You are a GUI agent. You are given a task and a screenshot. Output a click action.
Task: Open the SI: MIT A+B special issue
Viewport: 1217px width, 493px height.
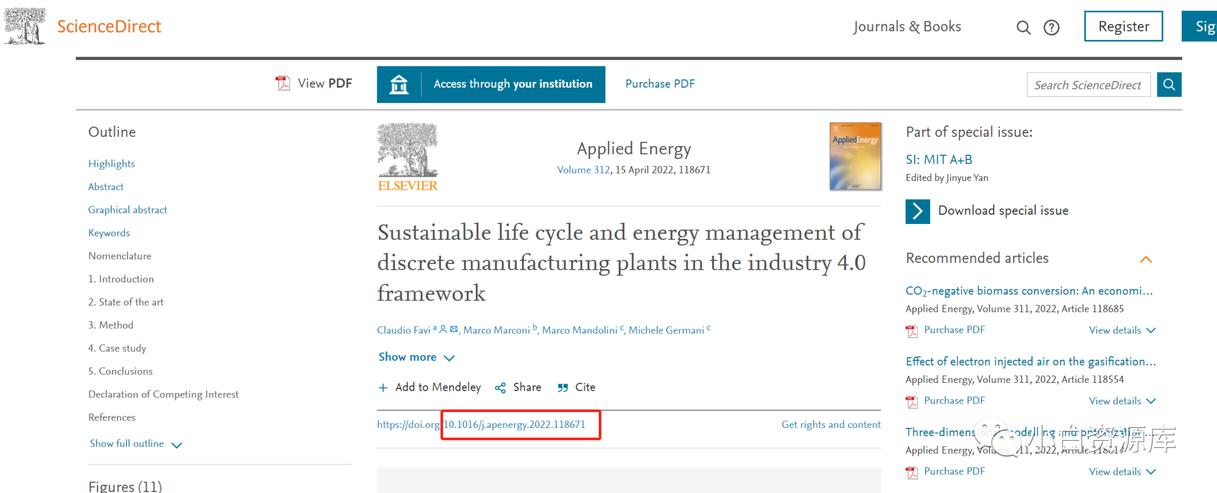pos(939,159)
